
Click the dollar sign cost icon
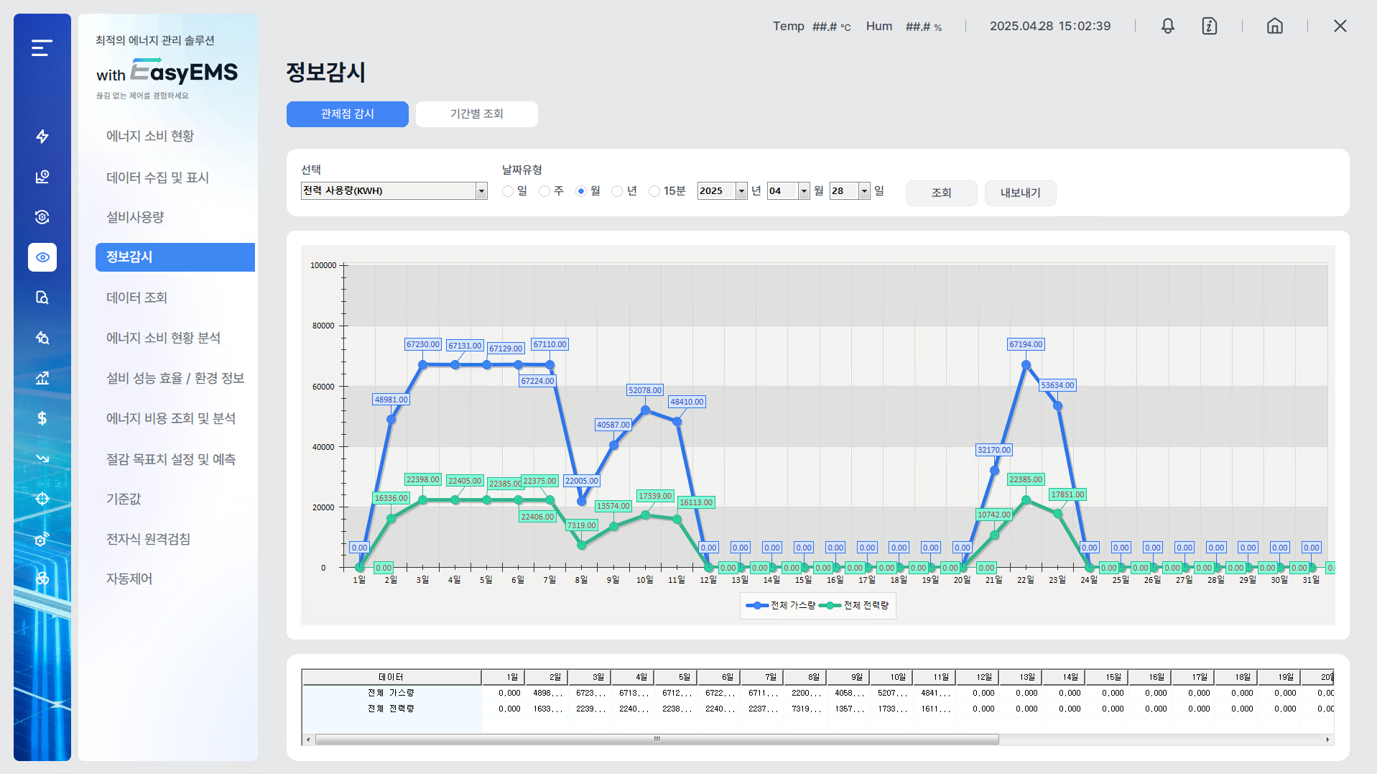(x=42, y=418)
